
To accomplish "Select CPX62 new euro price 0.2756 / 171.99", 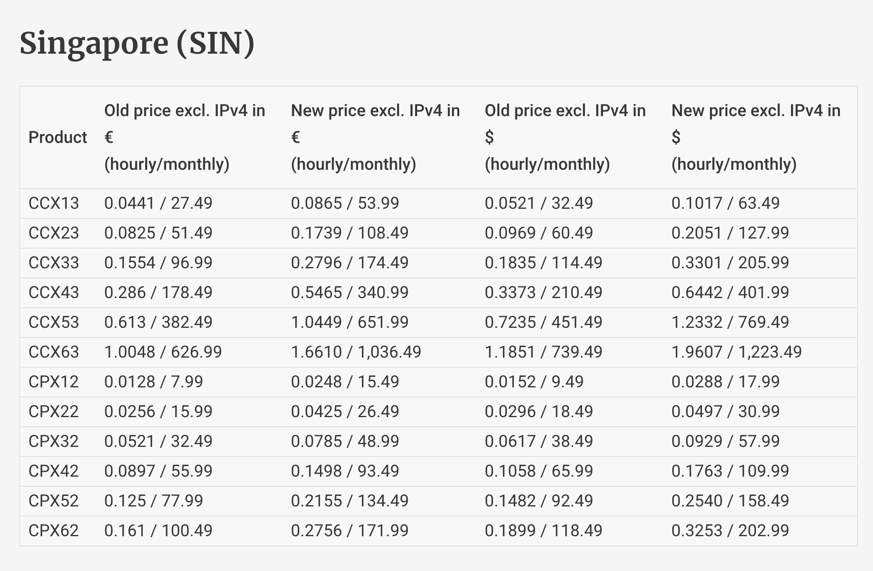I will 350,531.
